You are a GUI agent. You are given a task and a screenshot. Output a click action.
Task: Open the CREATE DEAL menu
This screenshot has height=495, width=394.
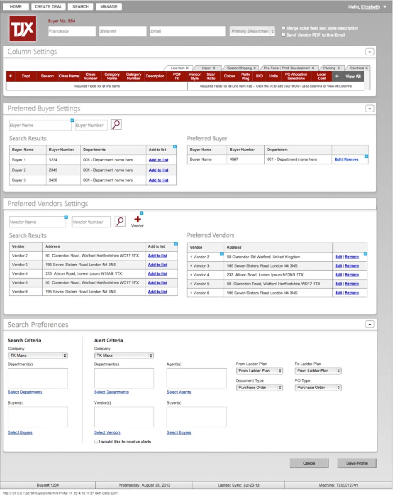(x=48, y=7)
